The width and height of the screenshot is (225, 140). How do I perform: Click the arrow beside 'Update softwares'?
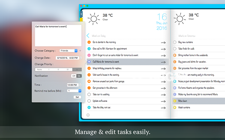163,101
